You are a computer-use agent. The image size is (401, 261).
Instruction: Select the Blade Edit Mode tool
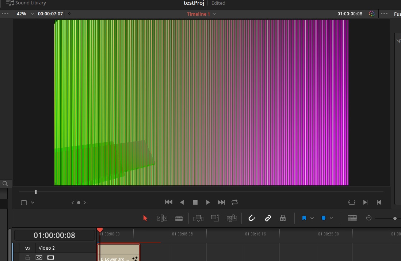179,218
